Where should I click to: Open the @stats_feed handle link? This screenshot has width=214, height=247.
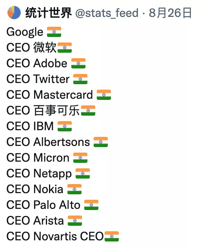[107, 13]
